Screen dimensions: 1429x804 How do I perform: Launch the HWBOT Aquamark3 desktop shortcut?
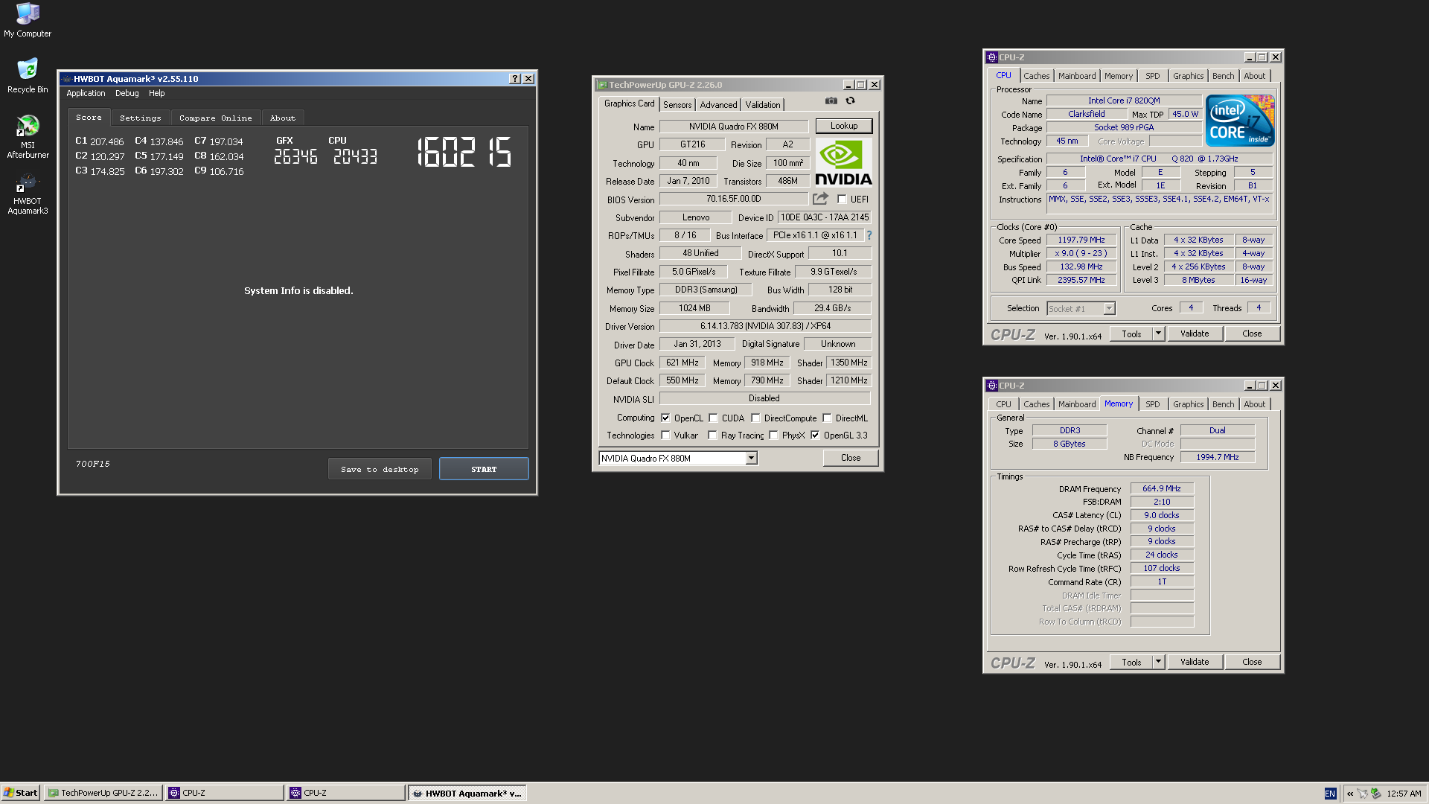28,194
